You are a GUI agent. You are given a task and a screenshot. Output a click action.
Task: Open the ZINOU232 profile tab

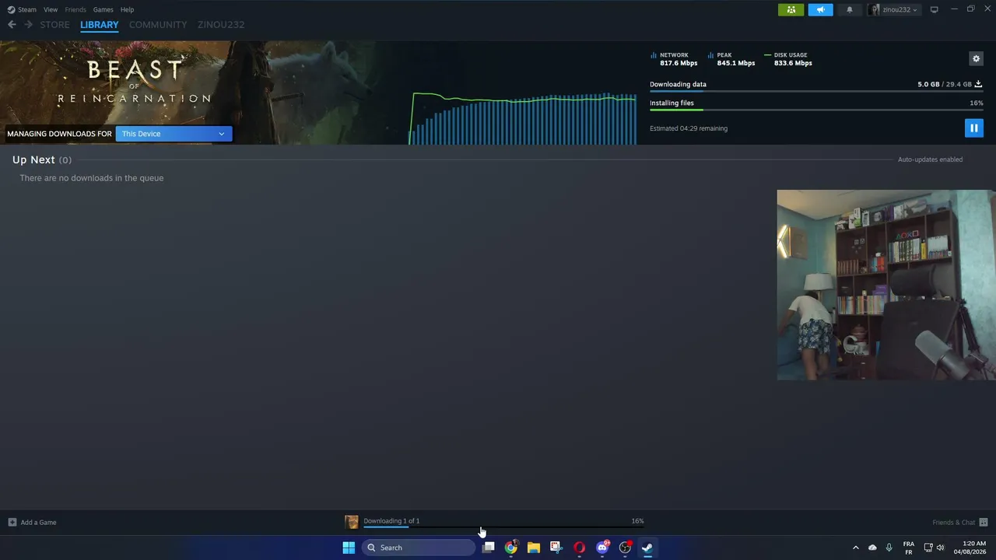pos(221,25)
